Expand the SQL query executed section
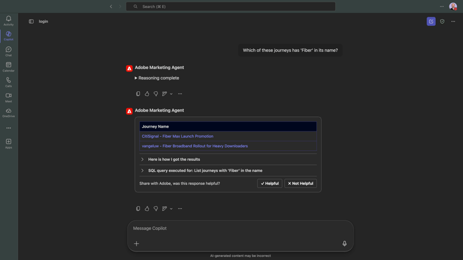The image size is (463, 260). coord(228,171)
